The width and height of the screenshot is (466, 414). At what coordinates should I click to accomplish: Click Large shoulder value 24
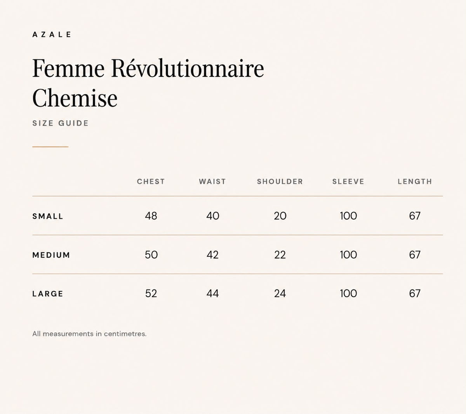click(280, 293)
